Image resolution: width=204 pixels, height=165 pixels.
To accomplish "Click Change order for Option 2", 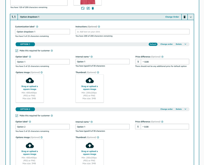I will pyautogui.click(x=167, y=109).
